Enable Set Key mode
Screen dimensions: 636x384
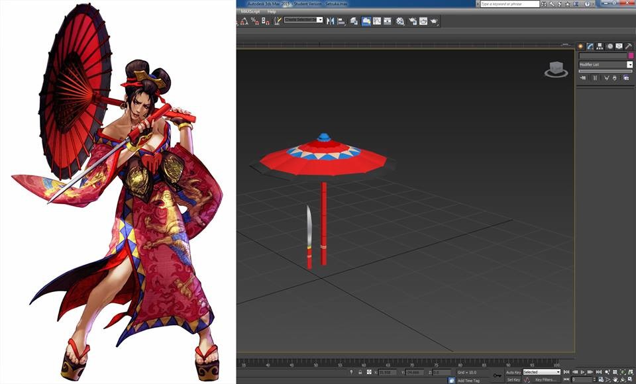coord(514,379)
